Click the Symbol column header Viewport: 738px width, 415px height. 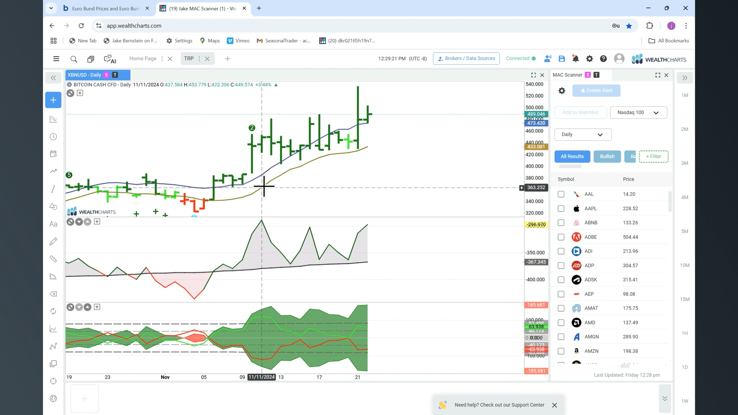pos(566,179)
